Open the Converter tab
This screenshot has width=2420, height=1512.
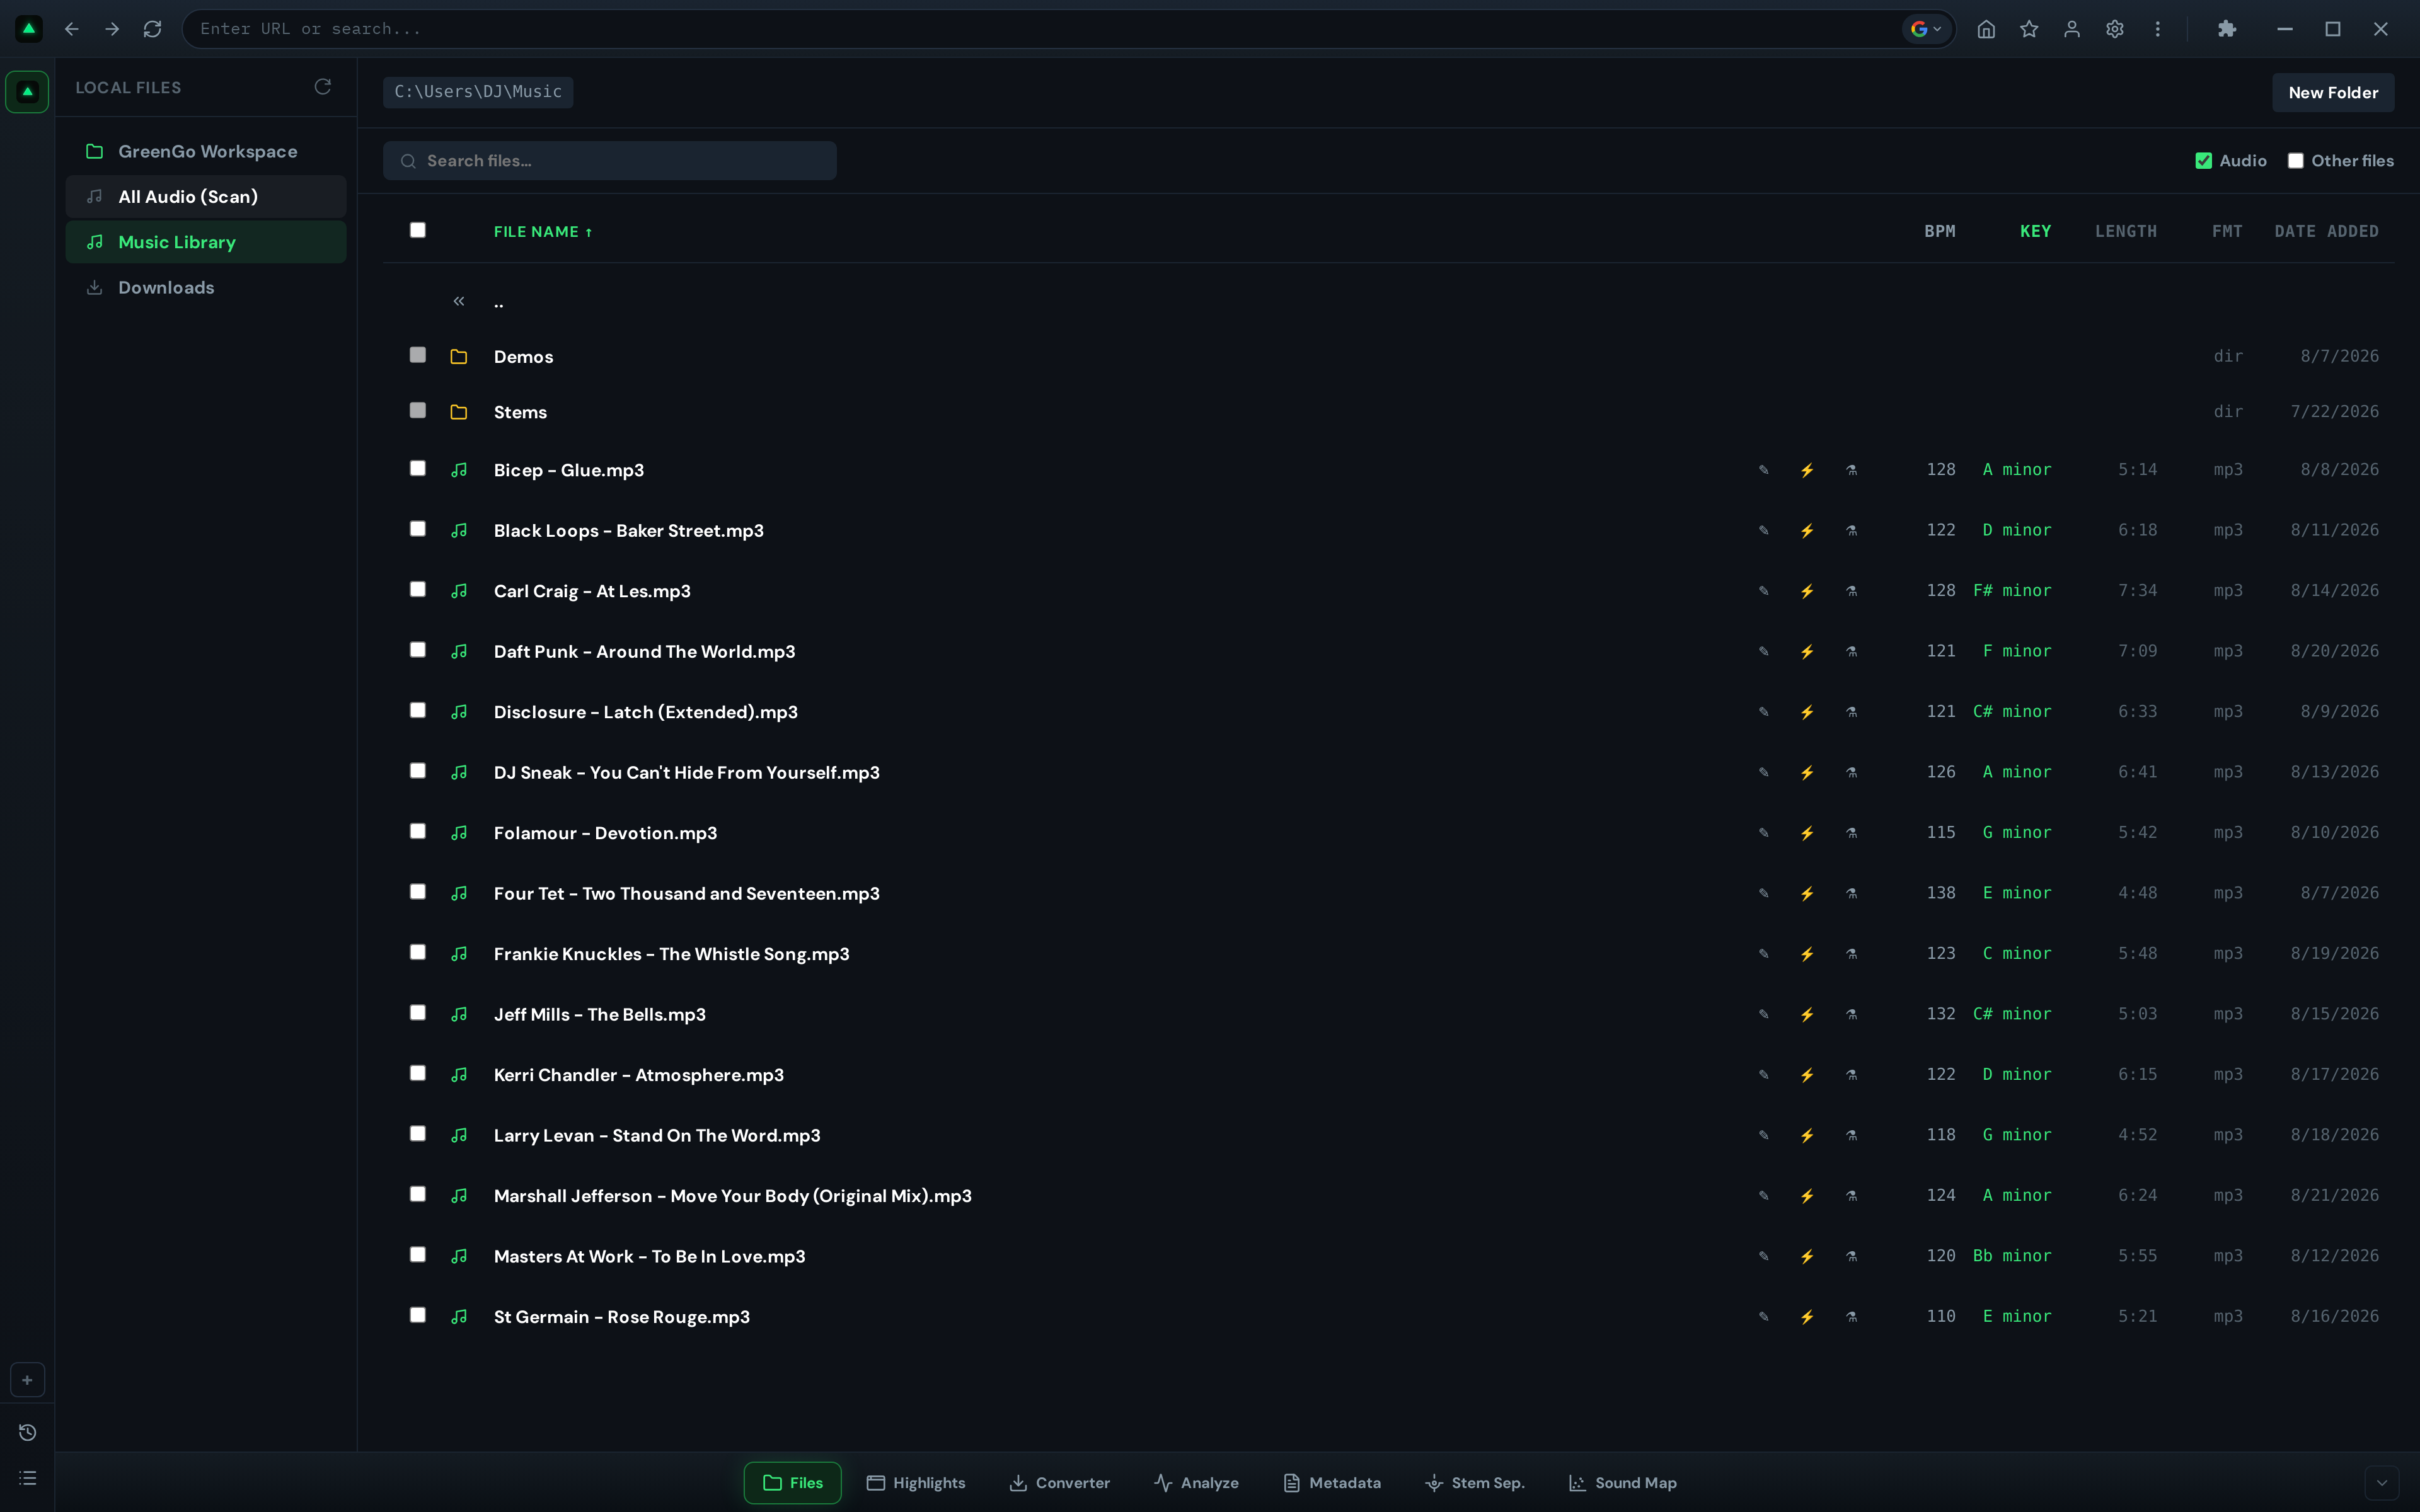(x=1060, y=1483)
